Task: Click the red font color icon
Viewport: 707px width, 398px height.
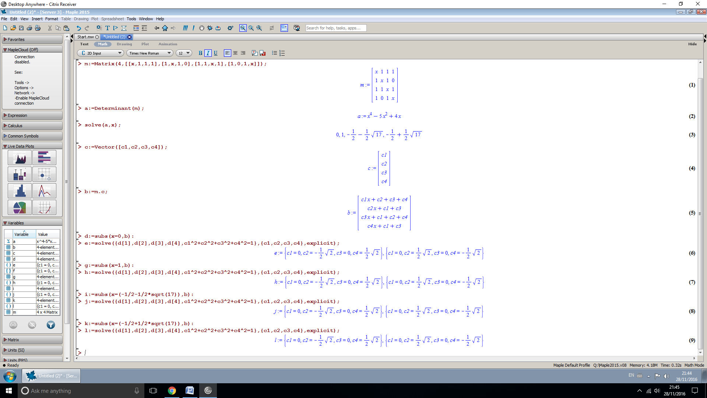Action: pos(263,53)
